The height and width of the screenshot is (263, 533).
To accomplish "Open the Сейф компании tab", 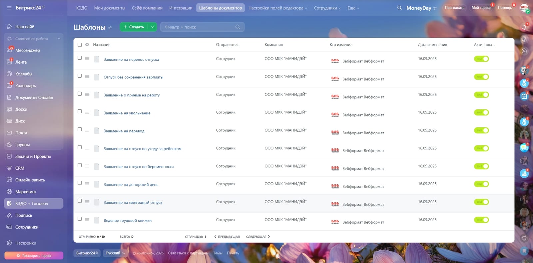I will [147, 8].
